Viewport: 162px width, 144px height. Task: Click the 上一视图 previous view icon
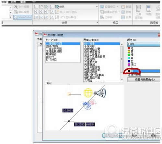pos(16,7)
